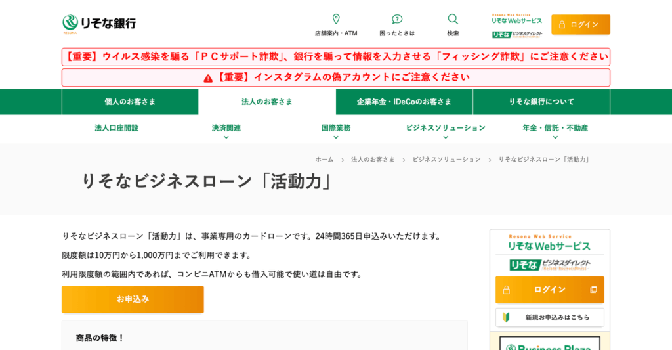The width and height of the screenshot is (672, 350).
Task: Switch to 個人のお客さま tab
Action: (x=130, y=102)
